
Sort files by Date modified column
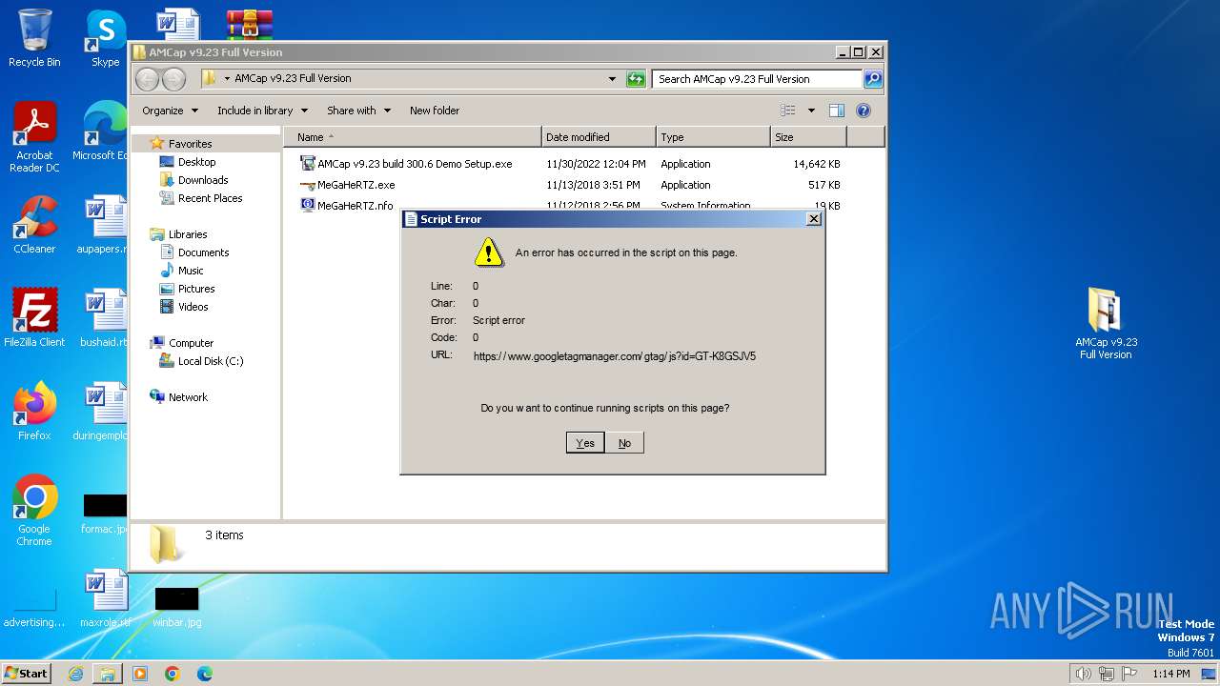(599, 137)
